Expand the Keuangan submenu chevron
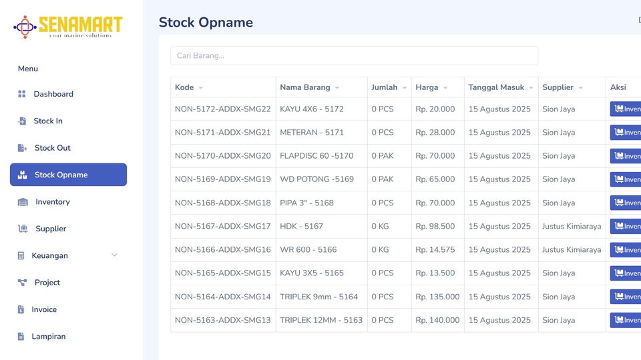 (114, 255)
